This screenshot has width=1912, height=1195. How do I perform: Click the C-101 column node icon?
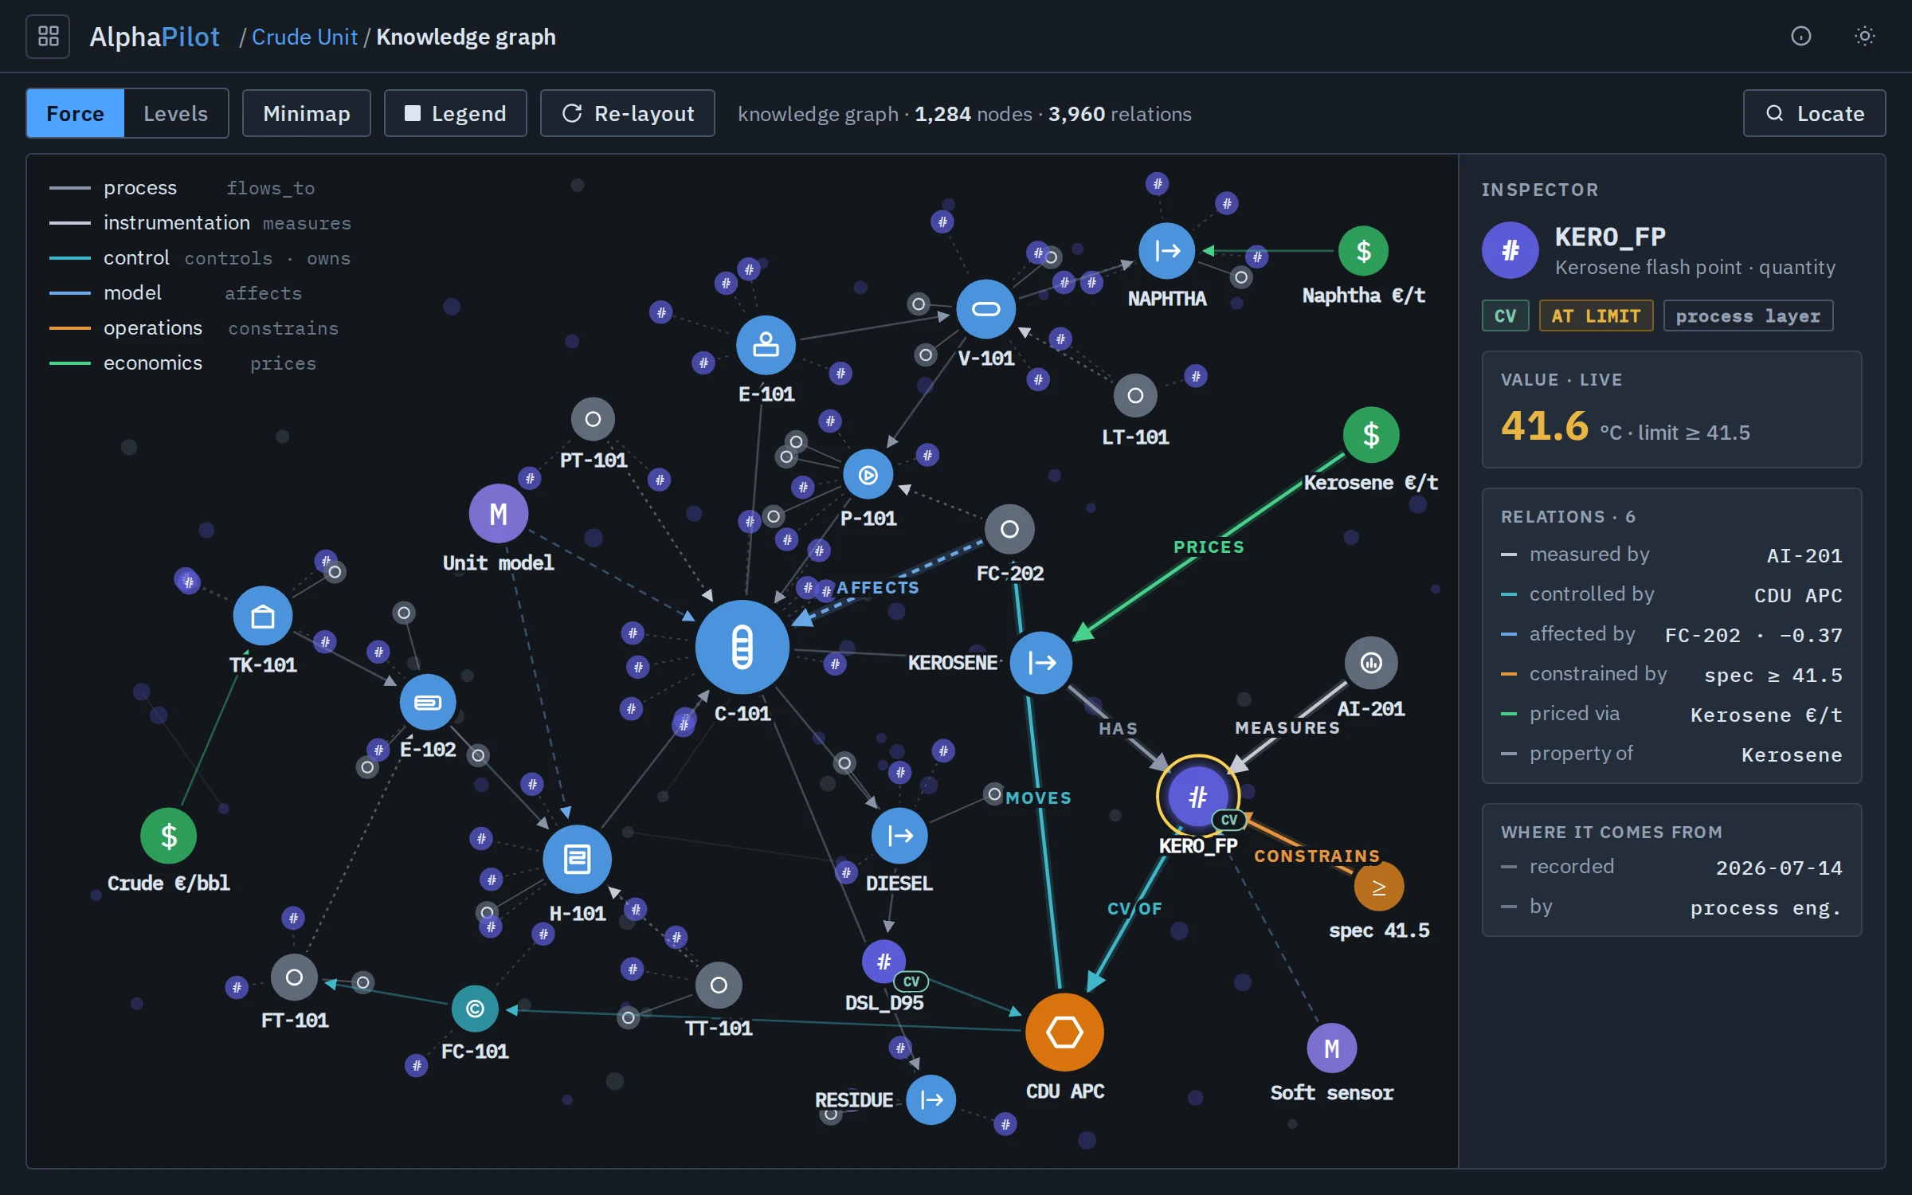[742, 647]
